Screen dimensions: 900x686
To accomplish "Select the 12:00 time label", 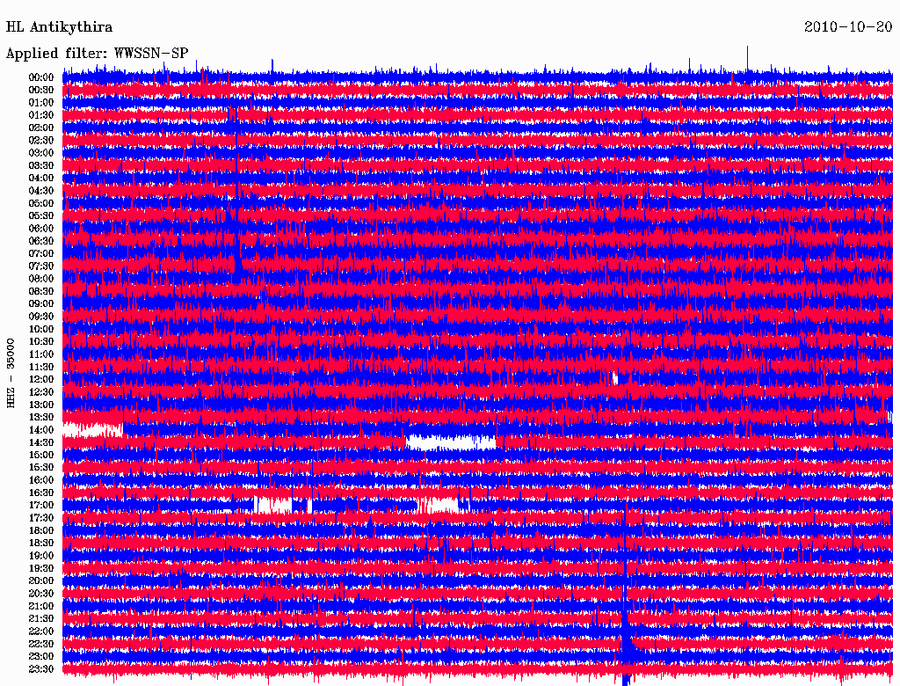I will click(x=41, y=379).
